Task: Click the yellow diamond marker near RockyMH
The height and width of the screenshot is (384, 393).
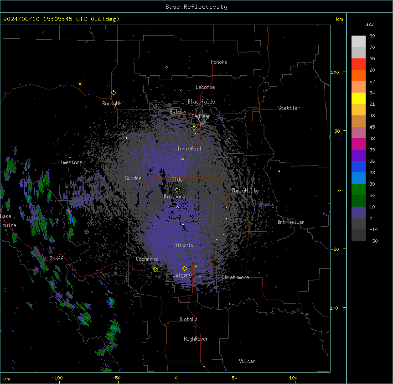Action: (114, 93)
